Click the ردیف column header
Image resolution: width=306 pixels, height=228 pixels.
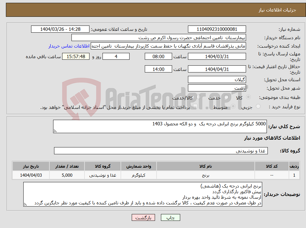tap(294, 166)
